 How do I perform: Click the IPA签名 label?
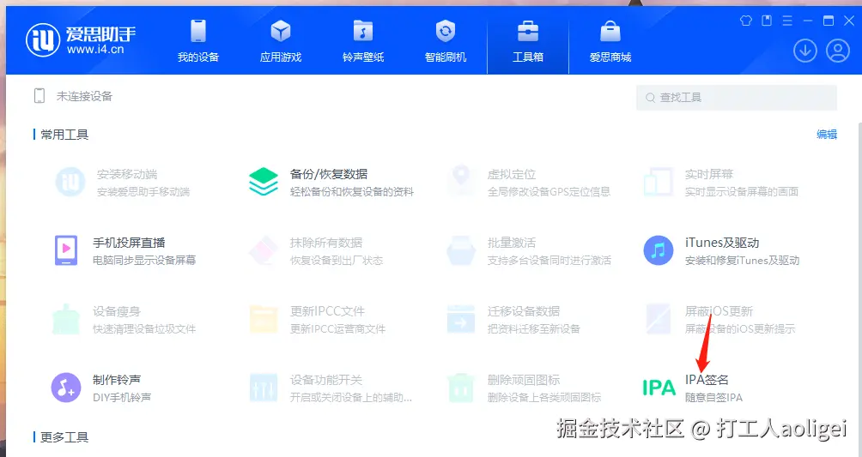pyautogui.click(x=707, y=380)
